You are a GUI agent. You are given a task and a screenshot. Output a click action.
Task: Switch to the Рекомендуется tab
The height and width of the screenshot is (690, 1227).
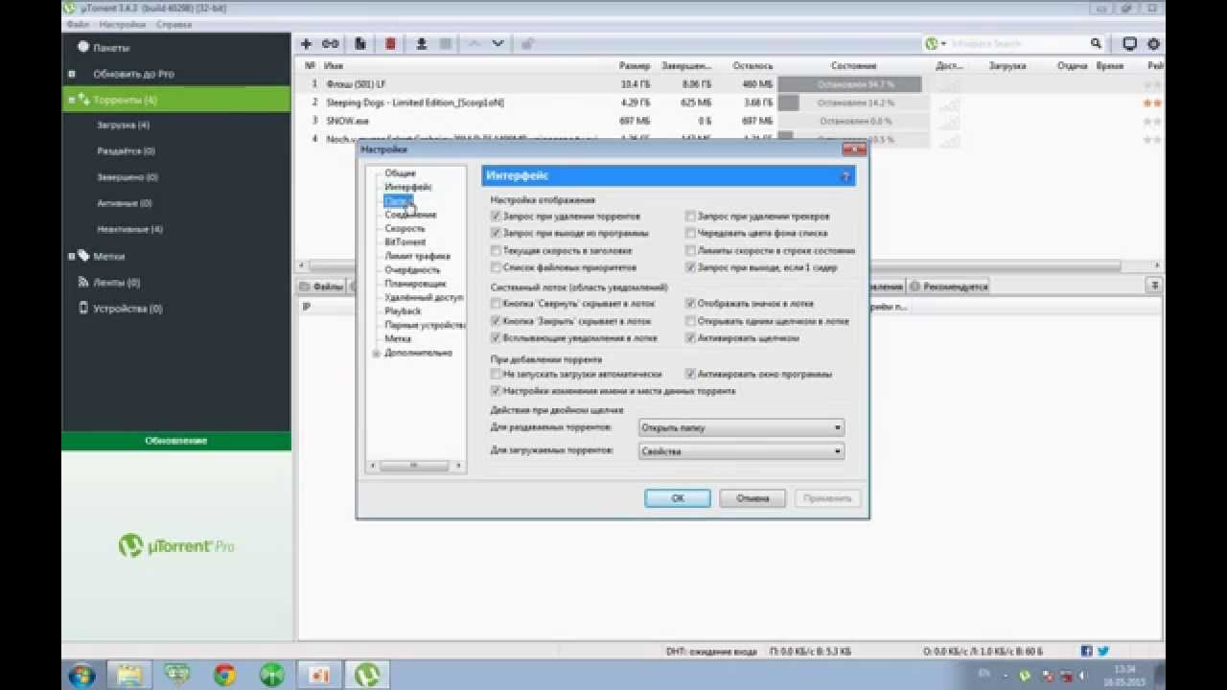point(948,286)
